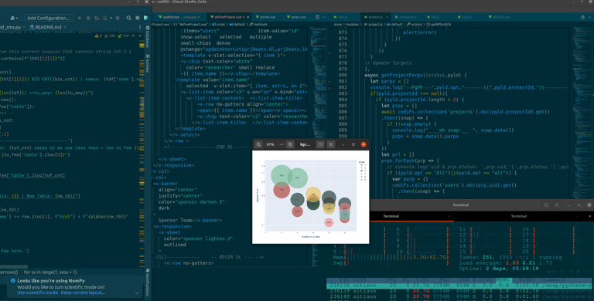Click minimap of left VS Code editor
Viewport: 594px width, 301px height.
pyautogui.click(x=317, y=147)
